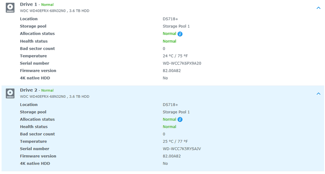Screen dimensions: 325x174
Task: Click Normal status label beside Drive 2 title
Action: click(48, 90)
